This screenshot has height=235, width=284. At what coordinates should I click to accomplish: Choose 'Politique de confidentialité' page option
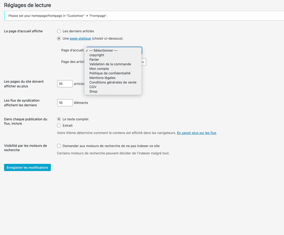[x=110, y=73]
